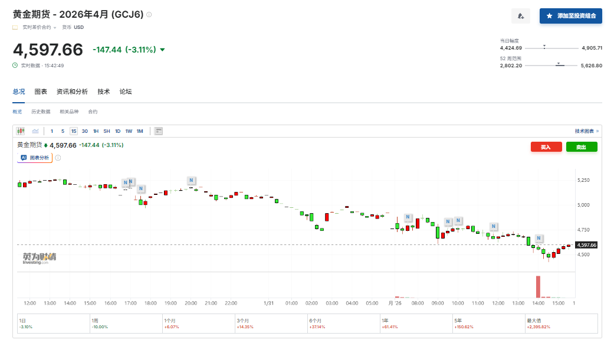
Task: Click the news marker above the 20:00 candle
Action: [191, 180]
